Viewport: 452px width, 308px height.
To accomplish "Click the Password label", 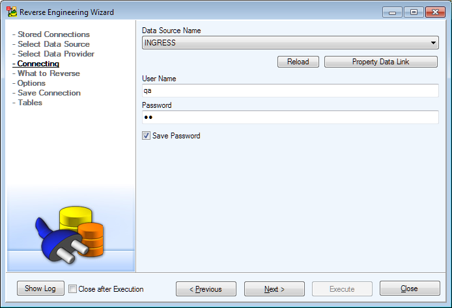I will click(156, 105).
